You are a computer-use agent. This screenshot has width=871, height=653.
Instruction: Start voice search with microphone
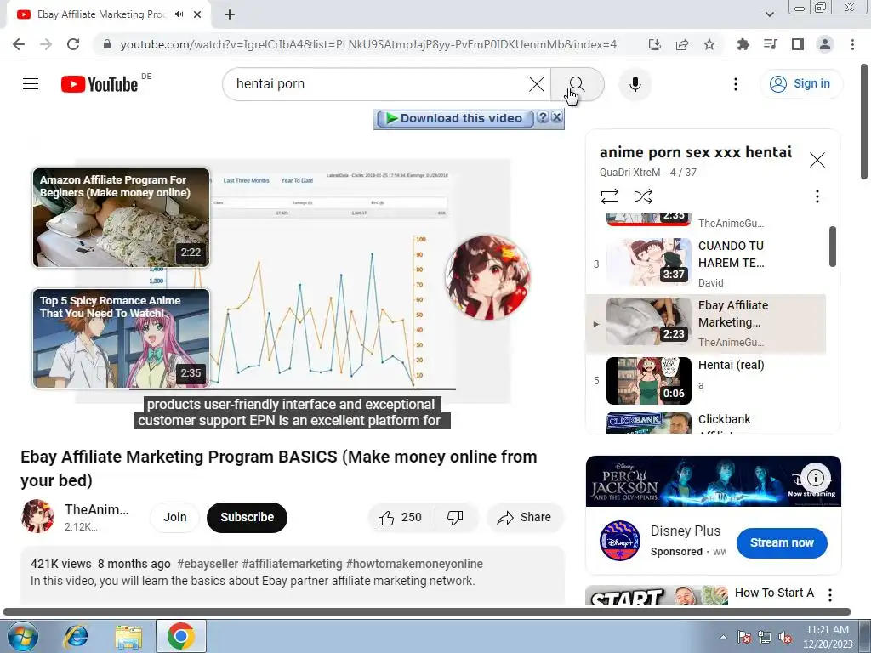click(635, 84)
